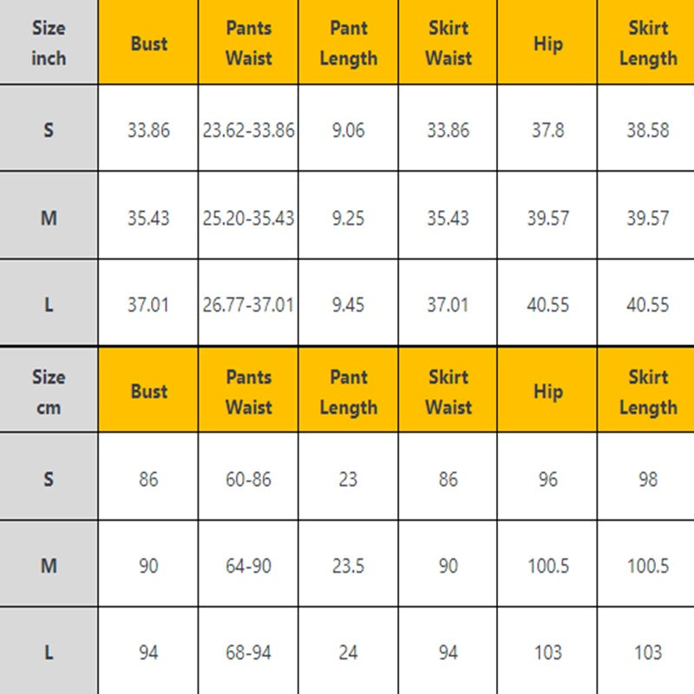Click the M size label in the cm table
Screen dimensions: 694x694
click(x=49, y=566)
